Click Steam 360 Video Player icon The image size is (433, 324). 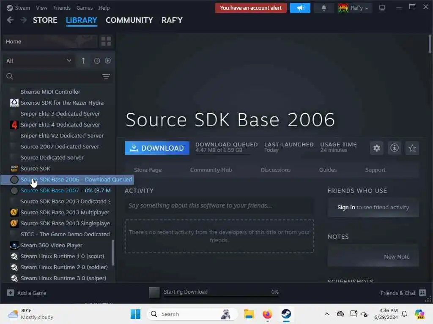(x=14, y=245)
